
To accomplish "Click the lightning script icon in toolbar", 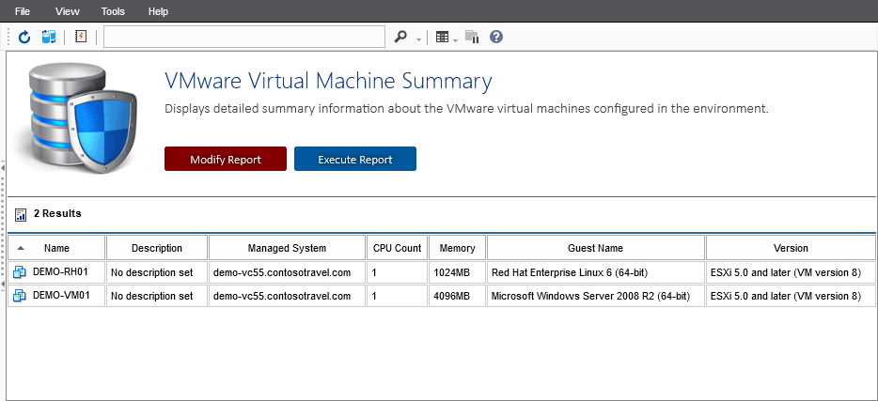I will click(x=81, y=37).
